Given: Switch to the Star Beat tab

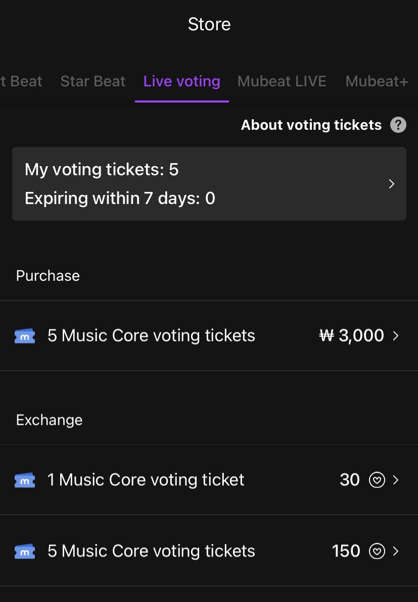Looking at the screenshot, I should [93, 81].
